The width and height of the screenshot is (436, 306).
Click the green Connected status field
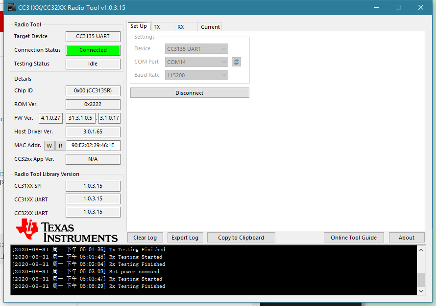tap(93, 50)
